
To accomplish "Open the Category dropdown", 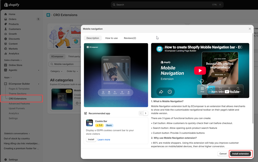I will click(56, 71).
